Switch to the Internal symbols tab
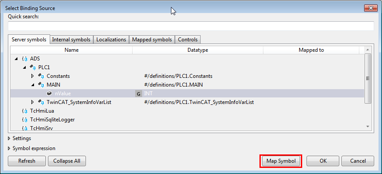The image size is (382, 174). [72, 40]
